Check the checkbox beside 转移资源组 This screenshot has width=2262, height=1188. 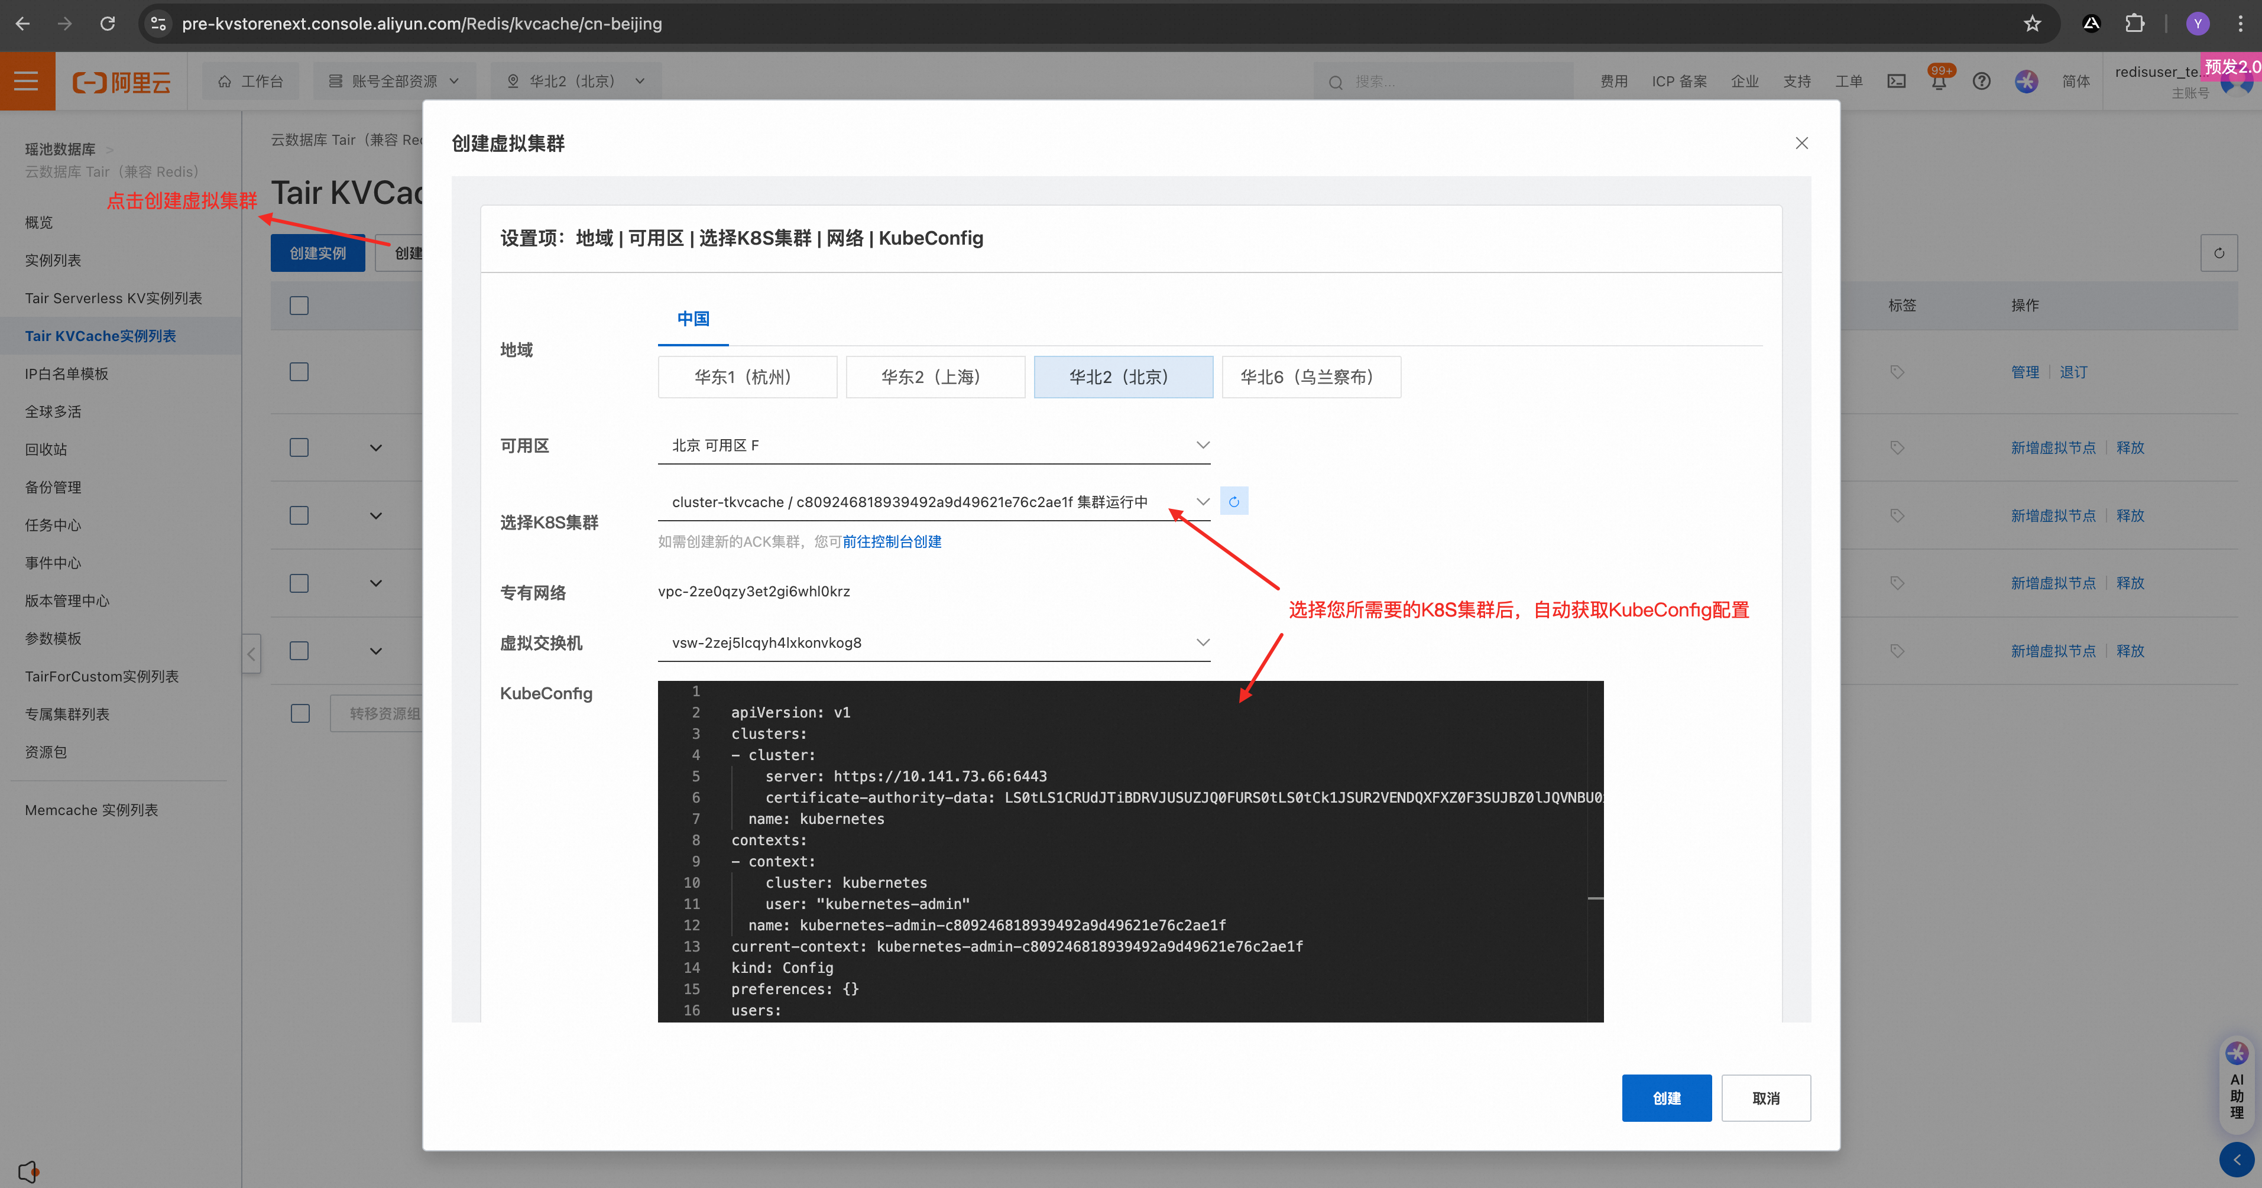coord(300,714)
